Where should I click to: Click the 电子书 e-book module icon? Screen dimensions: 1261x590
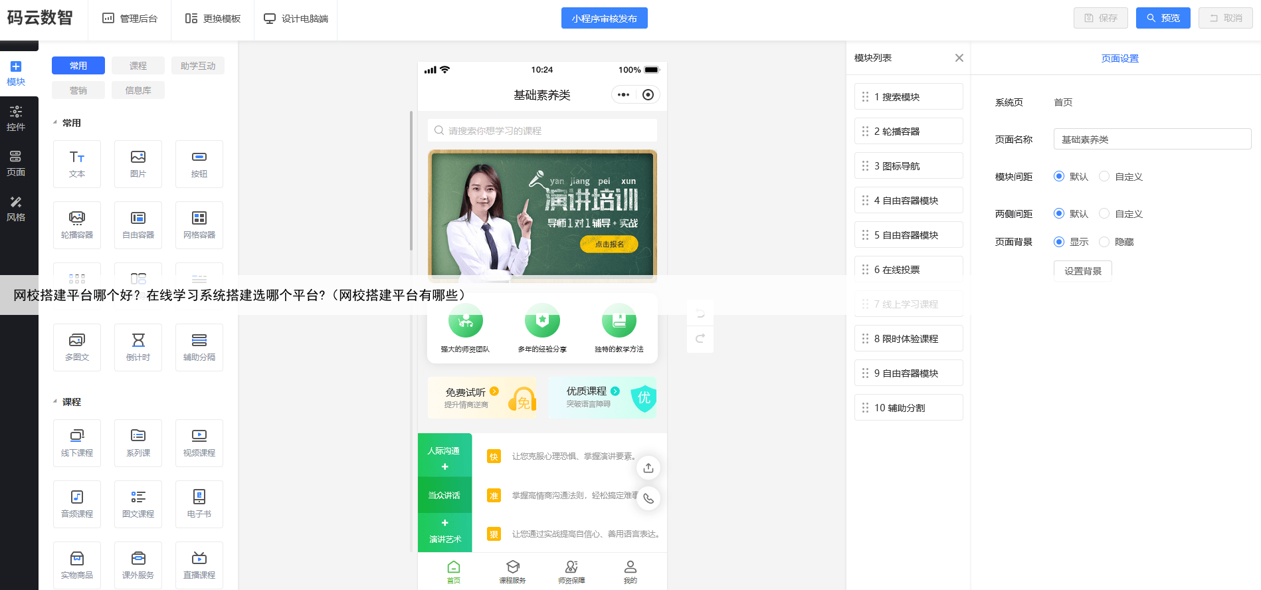(x=199, y=504)
